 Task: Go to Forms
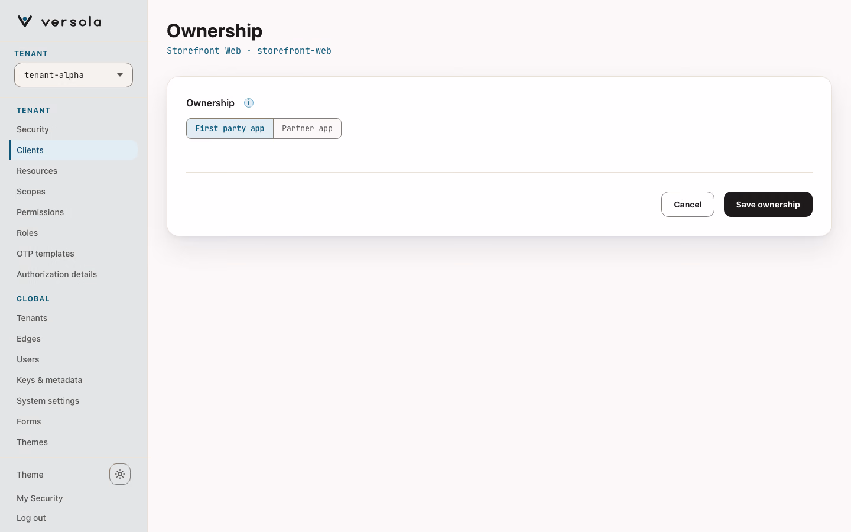[x=73, y=421]
